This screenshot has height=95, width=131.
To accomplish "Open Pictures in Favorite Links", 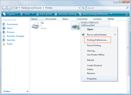I will click(10, 32).
